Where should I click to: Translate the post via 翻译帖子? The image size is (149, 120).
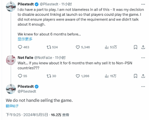pos(12,106)
